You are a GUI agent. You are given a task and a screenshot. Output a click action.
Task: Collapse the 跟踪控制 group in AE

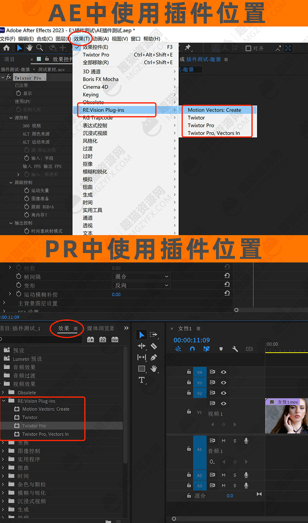11,182
